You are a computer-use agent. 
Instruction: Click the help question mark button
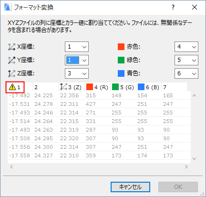[x=173, y=7]
